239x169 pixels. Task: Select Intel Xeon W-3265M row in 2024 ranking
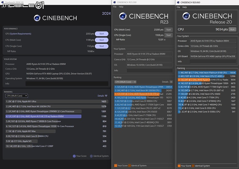pos(57,106)
